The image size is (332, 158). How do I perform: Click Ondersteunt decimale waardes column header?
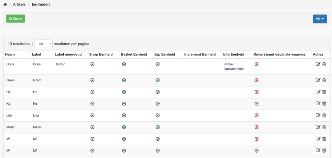(279, 54)
